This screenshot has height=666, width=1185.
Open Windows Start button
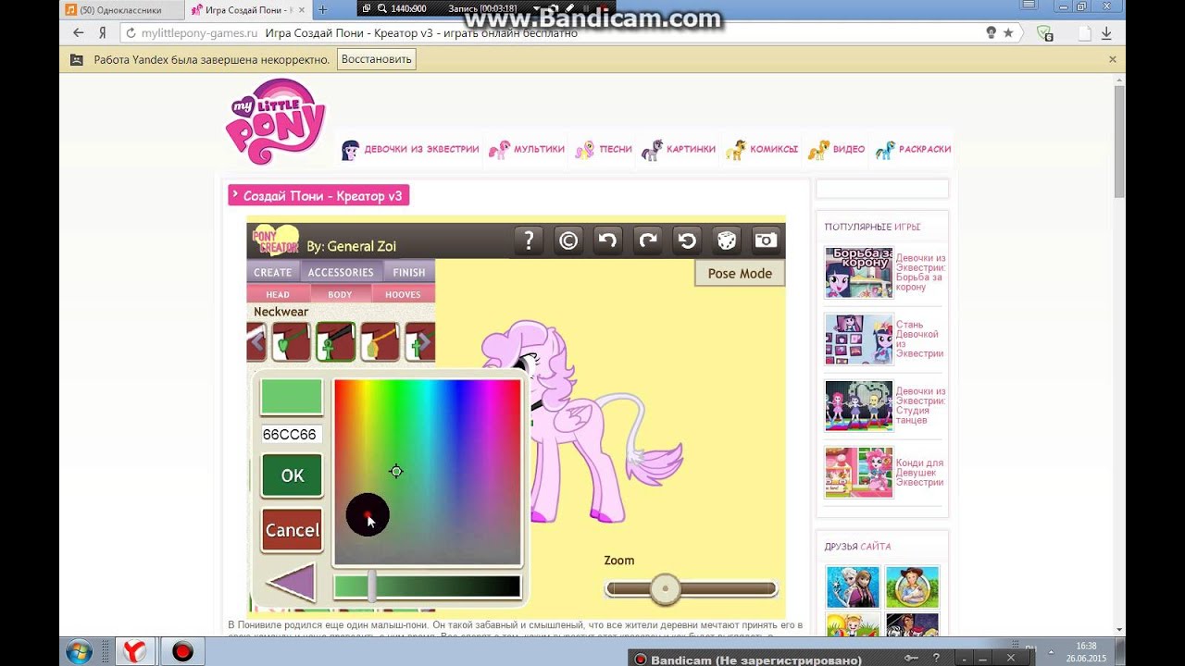click(x=79, y=651)
